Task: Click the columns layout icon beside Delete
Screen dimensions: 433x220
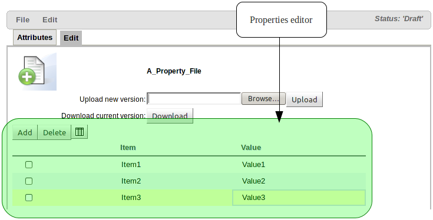Action: (80, 132)
